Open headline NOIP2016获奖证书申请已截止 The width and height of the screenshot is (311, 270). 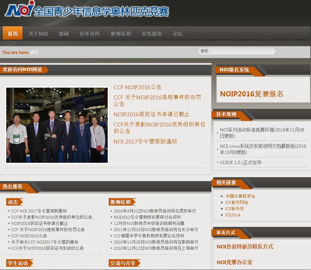click(152, 114)
